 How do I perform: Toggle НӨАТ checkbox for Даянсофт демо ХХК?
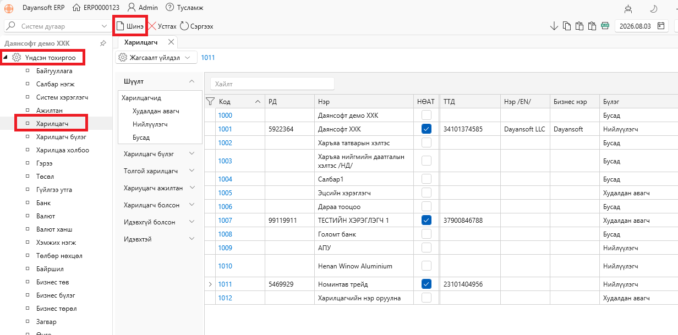tap(426, 116)
